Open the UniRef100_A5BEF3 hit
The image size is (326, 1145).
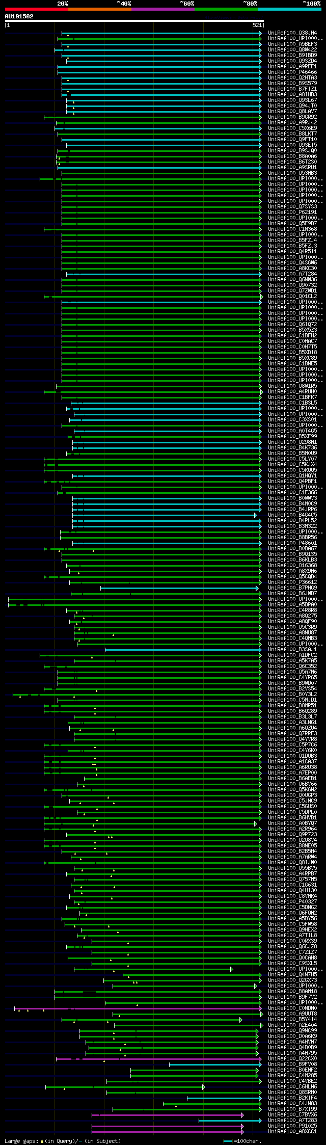[x=292, y=44]
